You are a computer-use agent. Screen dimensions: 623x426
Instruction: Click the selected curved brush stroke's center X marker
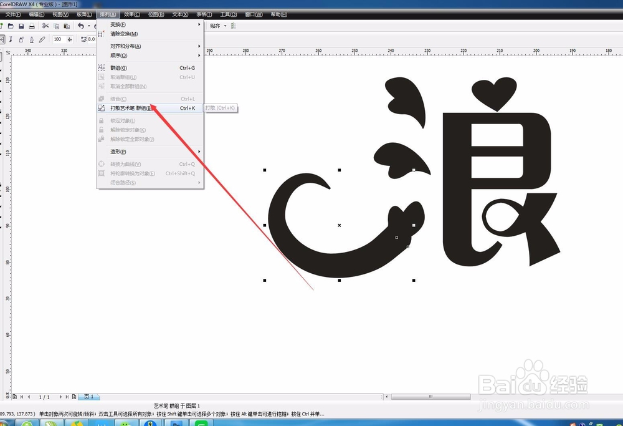coord(340,225)
